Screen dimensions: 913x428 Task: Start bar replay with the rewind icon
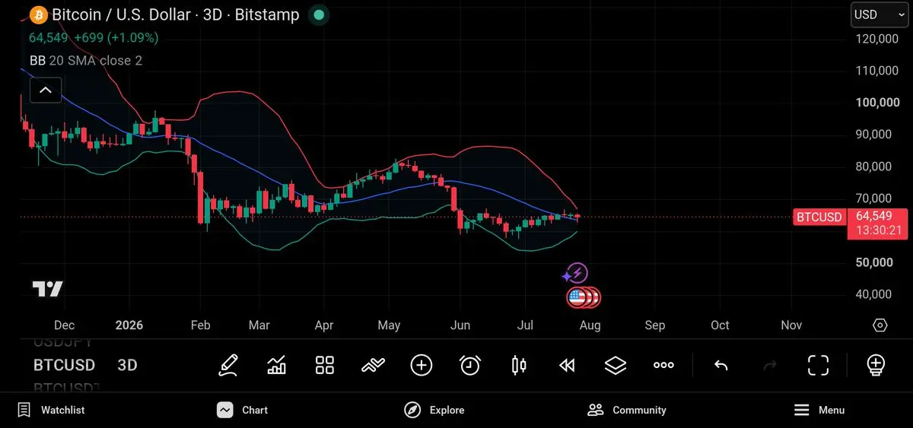point(567,366)
